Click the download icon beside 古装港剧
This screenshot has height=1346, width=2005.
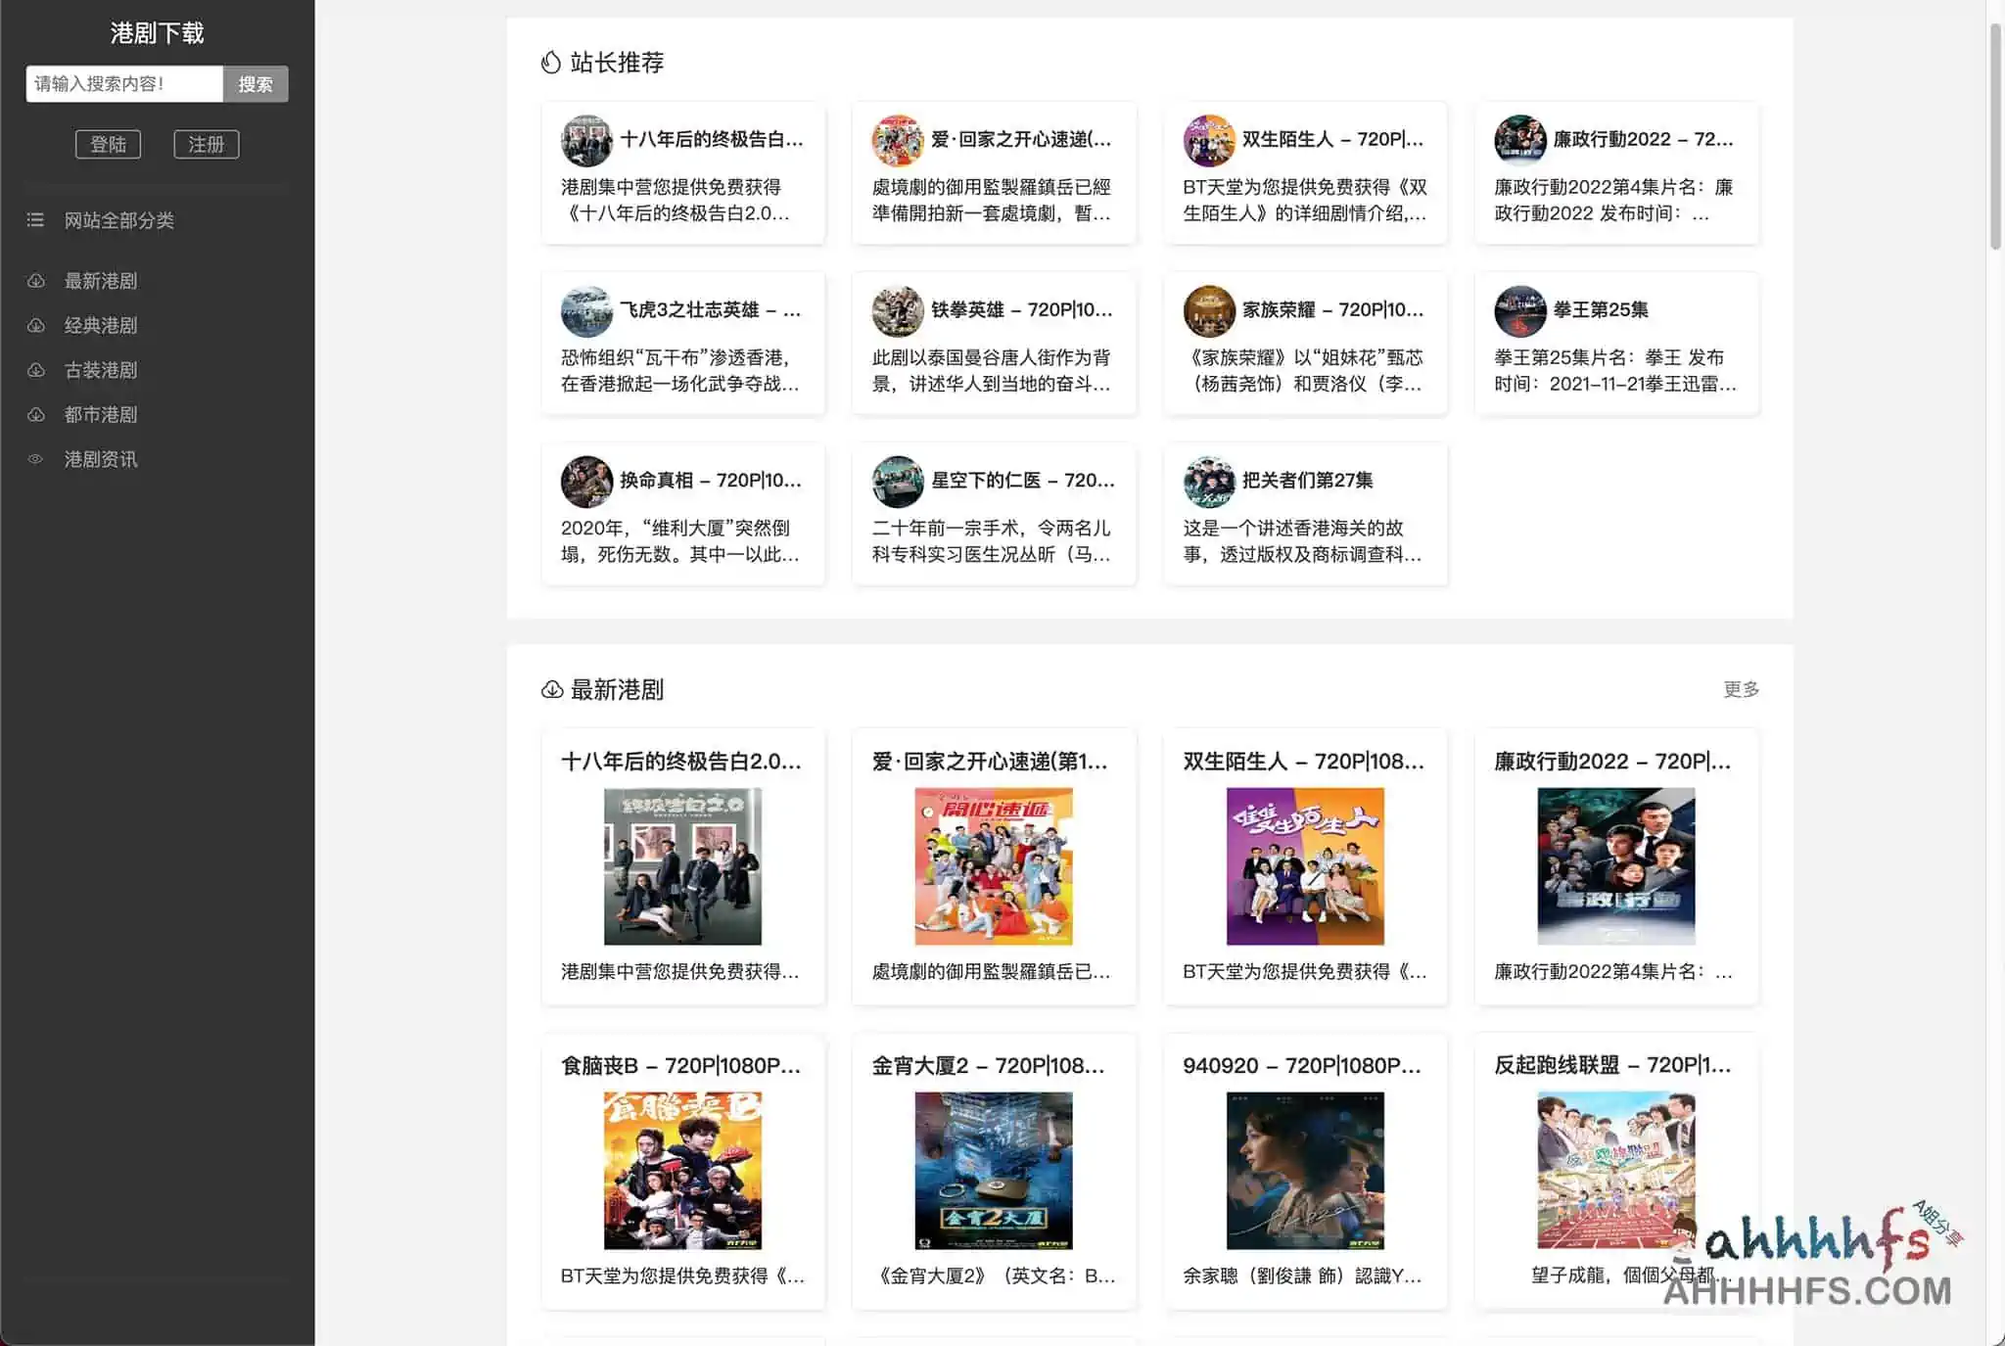(35, 370)
